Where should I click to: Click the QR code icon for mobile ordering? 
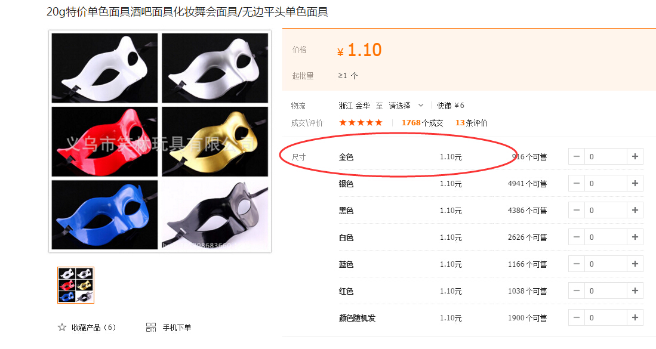(151, 328)
